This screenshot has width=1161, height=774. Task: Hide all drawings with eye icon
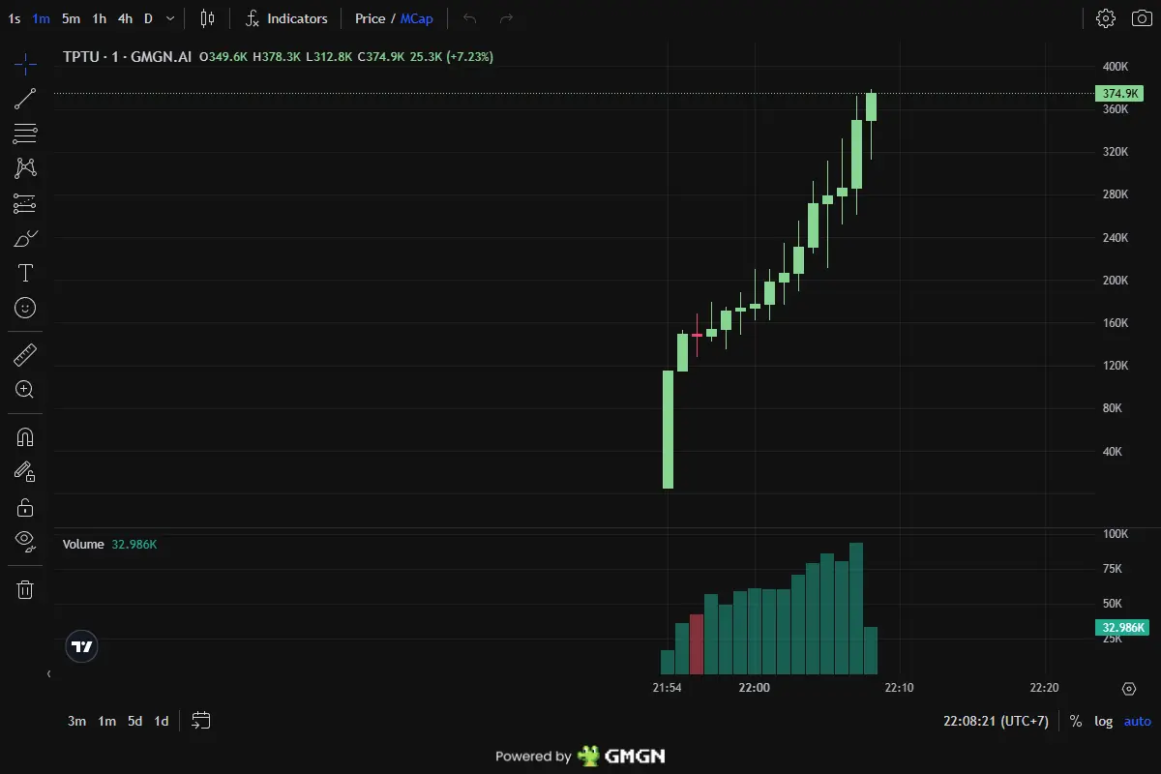pyautogui.click(x=25, y=542)
